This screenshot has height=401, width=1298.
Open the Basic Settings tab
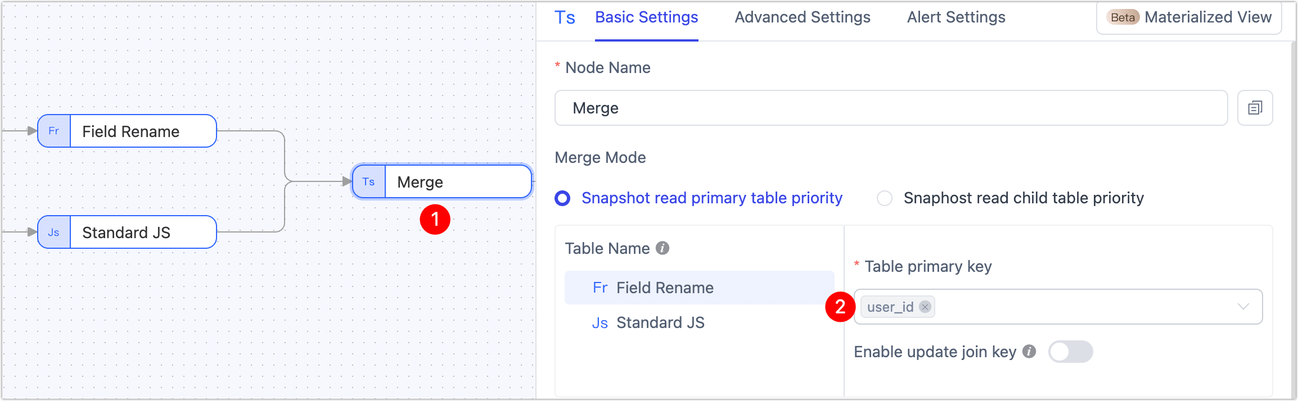[646, 18]
